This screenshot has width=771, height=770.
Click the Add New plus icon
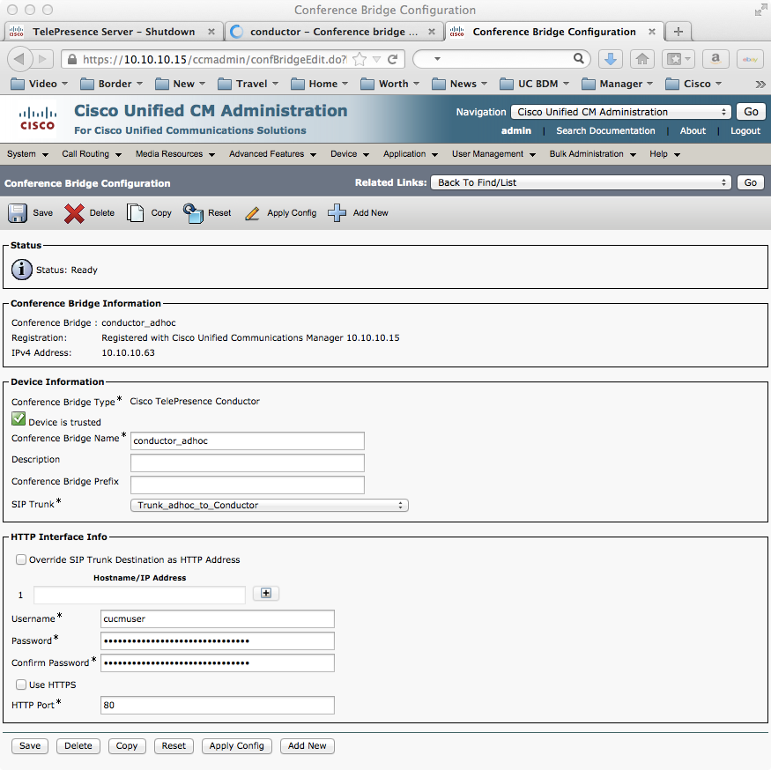[337, 213]
